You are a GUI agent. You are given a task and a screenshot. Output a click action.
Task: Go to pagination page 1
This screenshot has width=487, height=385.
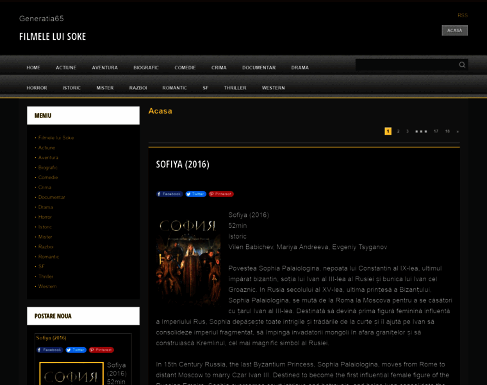[x=388, y=132]
